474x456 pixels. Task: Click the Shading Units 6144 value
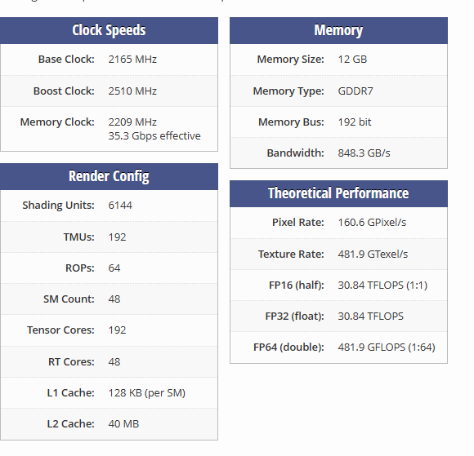click(x=120, y=206)
